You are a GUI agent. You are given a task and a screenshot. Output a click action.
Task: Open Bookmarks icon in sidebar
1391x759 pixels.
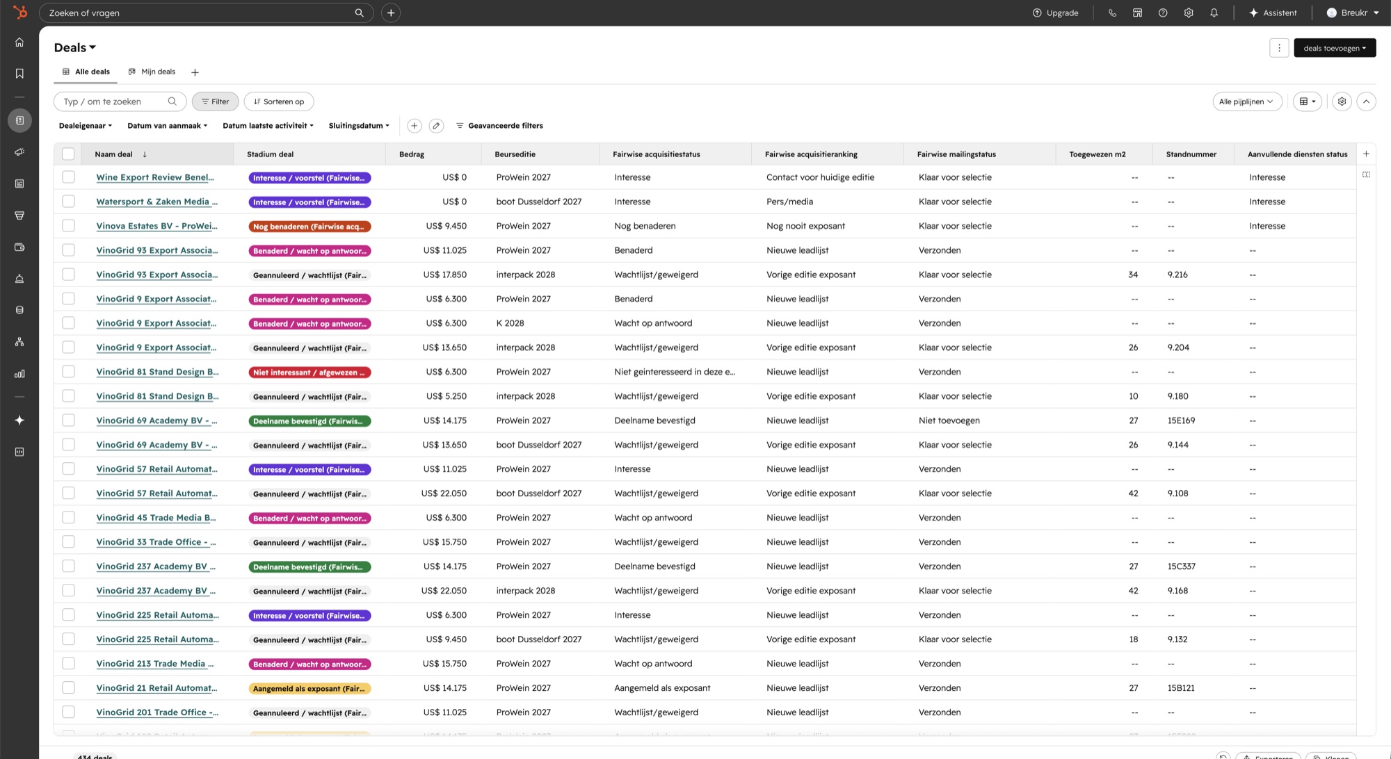pos(19,74)
